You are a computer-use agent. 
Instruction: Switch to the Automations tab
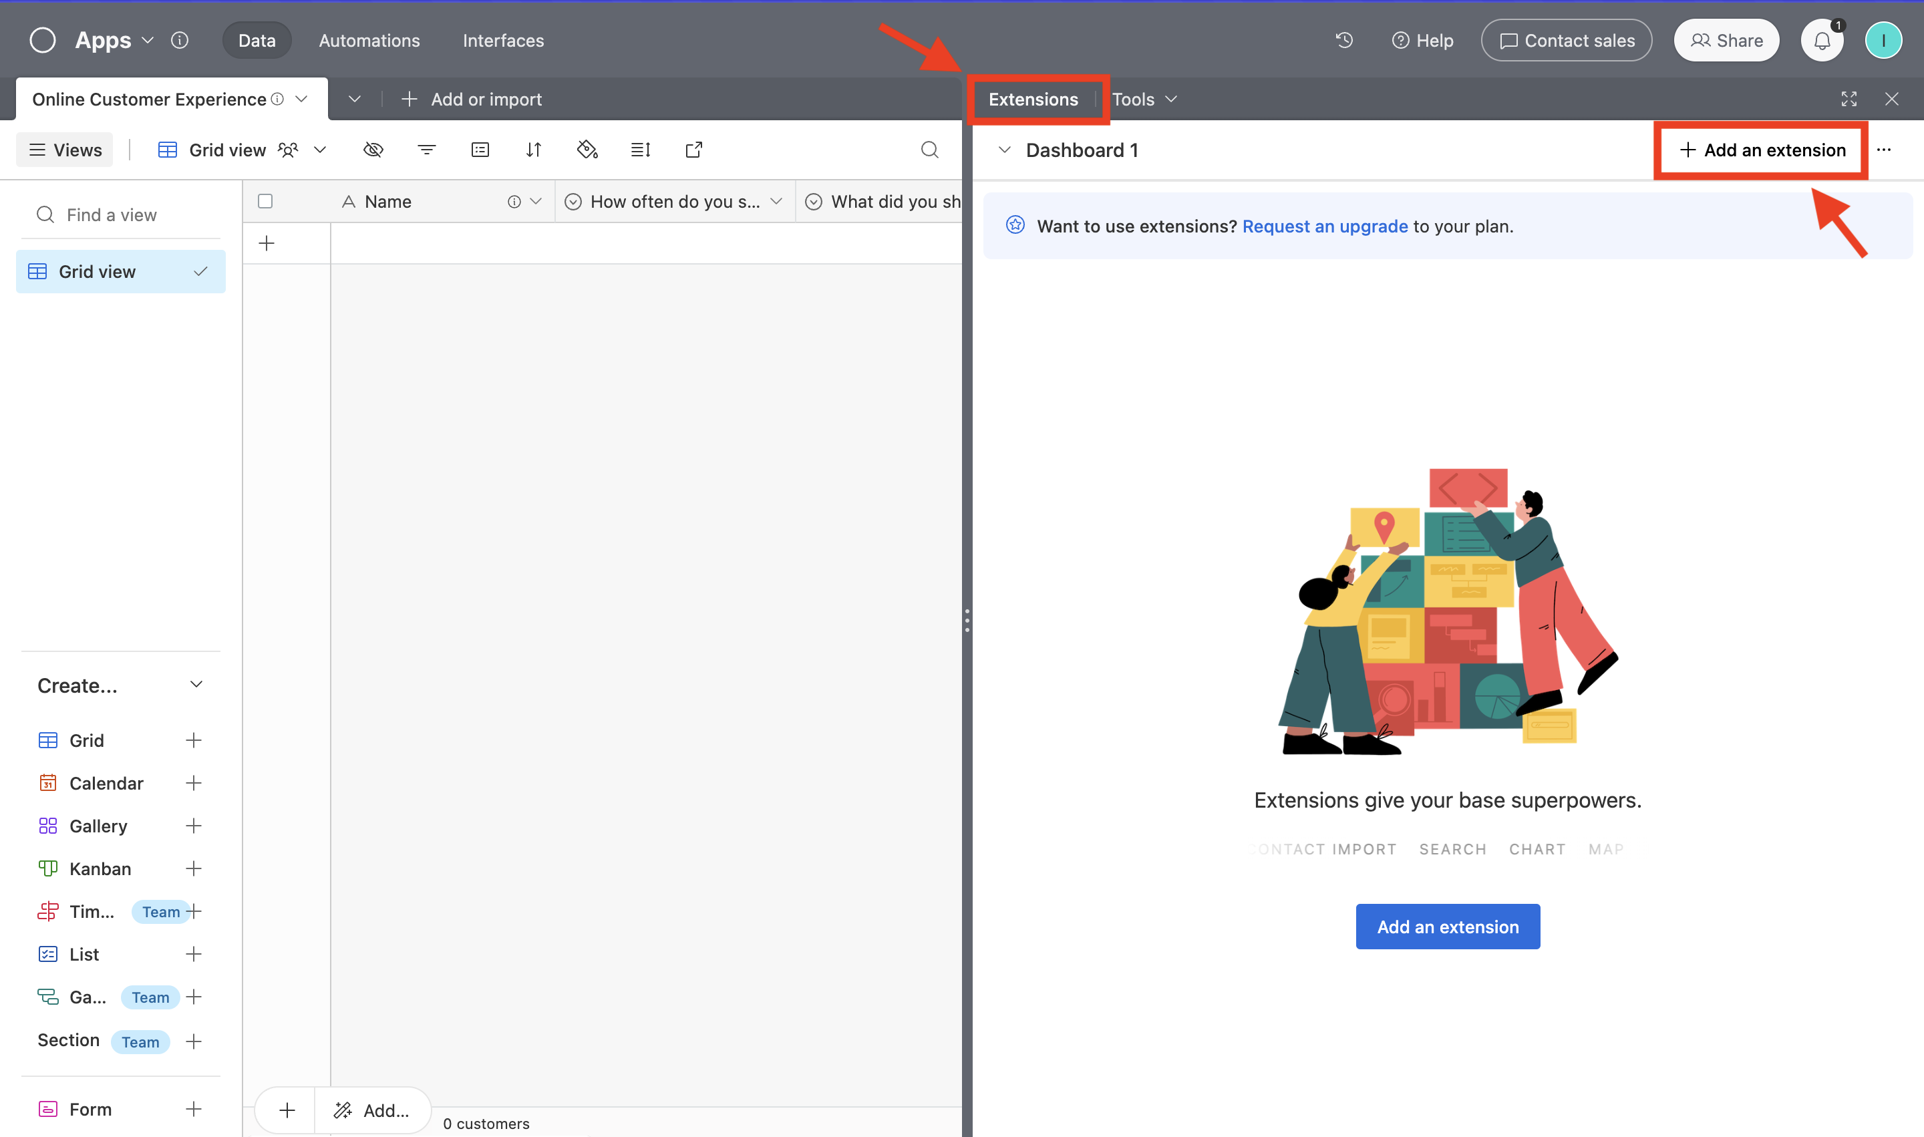[x=369, y=41]
